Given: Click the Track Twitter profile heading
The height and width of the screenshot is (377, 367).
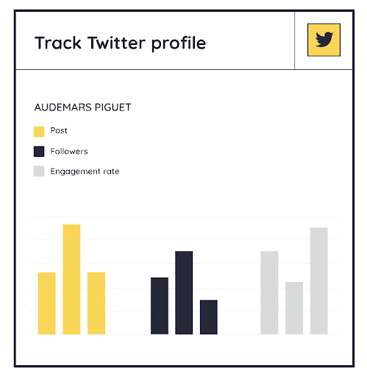Looking at the screenshot, I should pyautogui.click(x=120, y=43).
